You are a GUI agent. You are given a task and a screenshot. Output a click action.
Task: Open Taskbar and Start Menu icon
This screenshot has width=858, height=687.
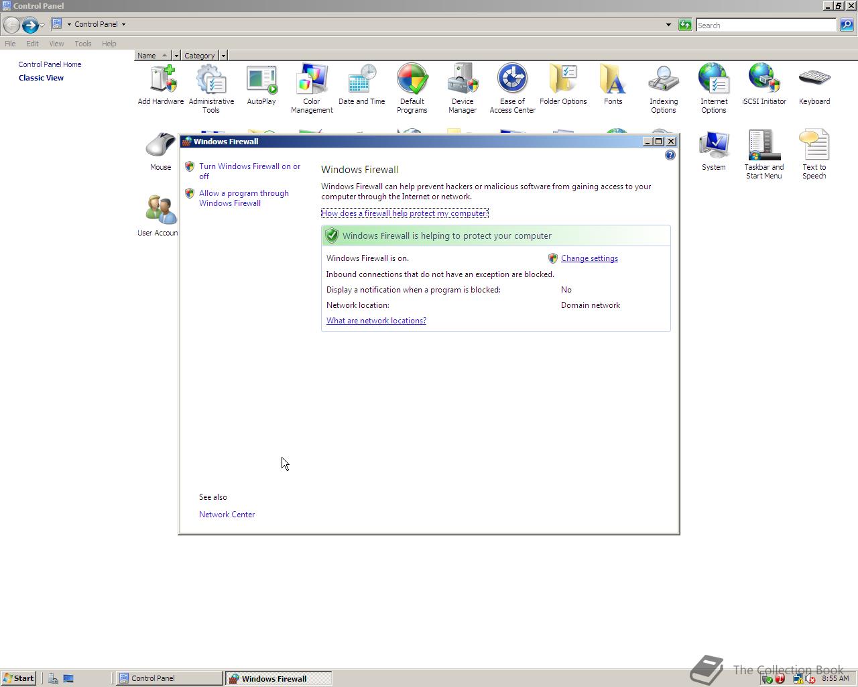tap(764, 155)
